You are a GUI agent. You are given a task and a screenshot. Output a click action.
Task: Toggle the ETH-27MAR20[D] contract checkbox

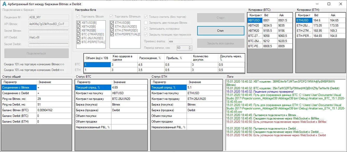[112, 30]
